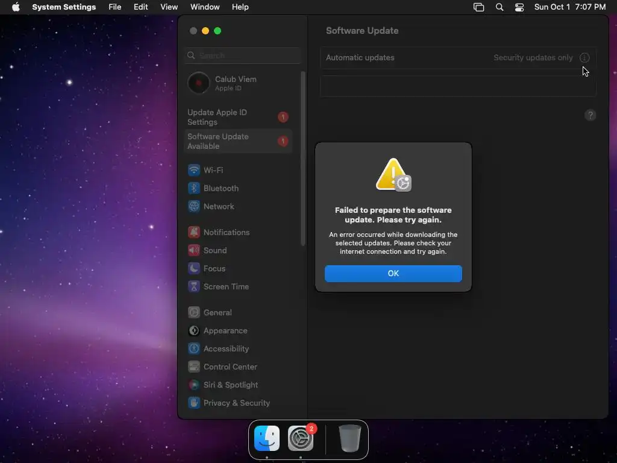Open the Trash in the Dock
Screen dimensions: 617x463
pyautogui.click(x=350, y=438)
